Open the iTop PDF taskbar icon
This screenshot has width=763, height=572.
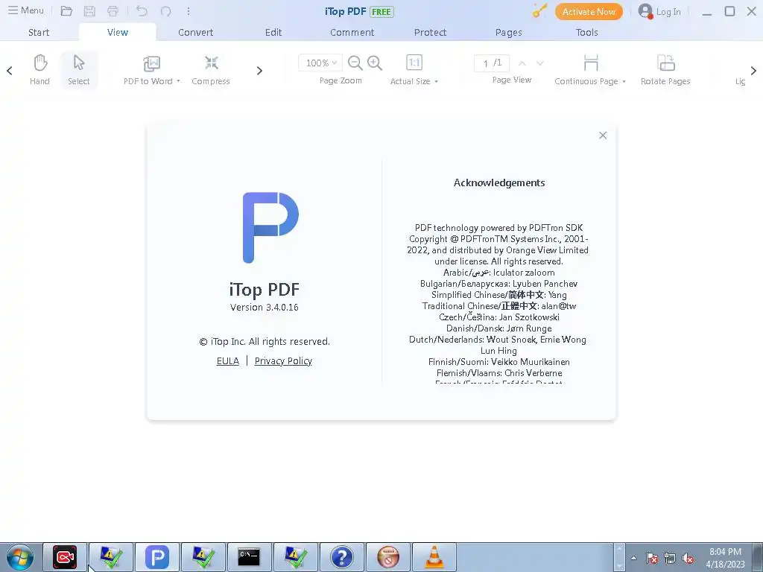[x=157, y=557]
